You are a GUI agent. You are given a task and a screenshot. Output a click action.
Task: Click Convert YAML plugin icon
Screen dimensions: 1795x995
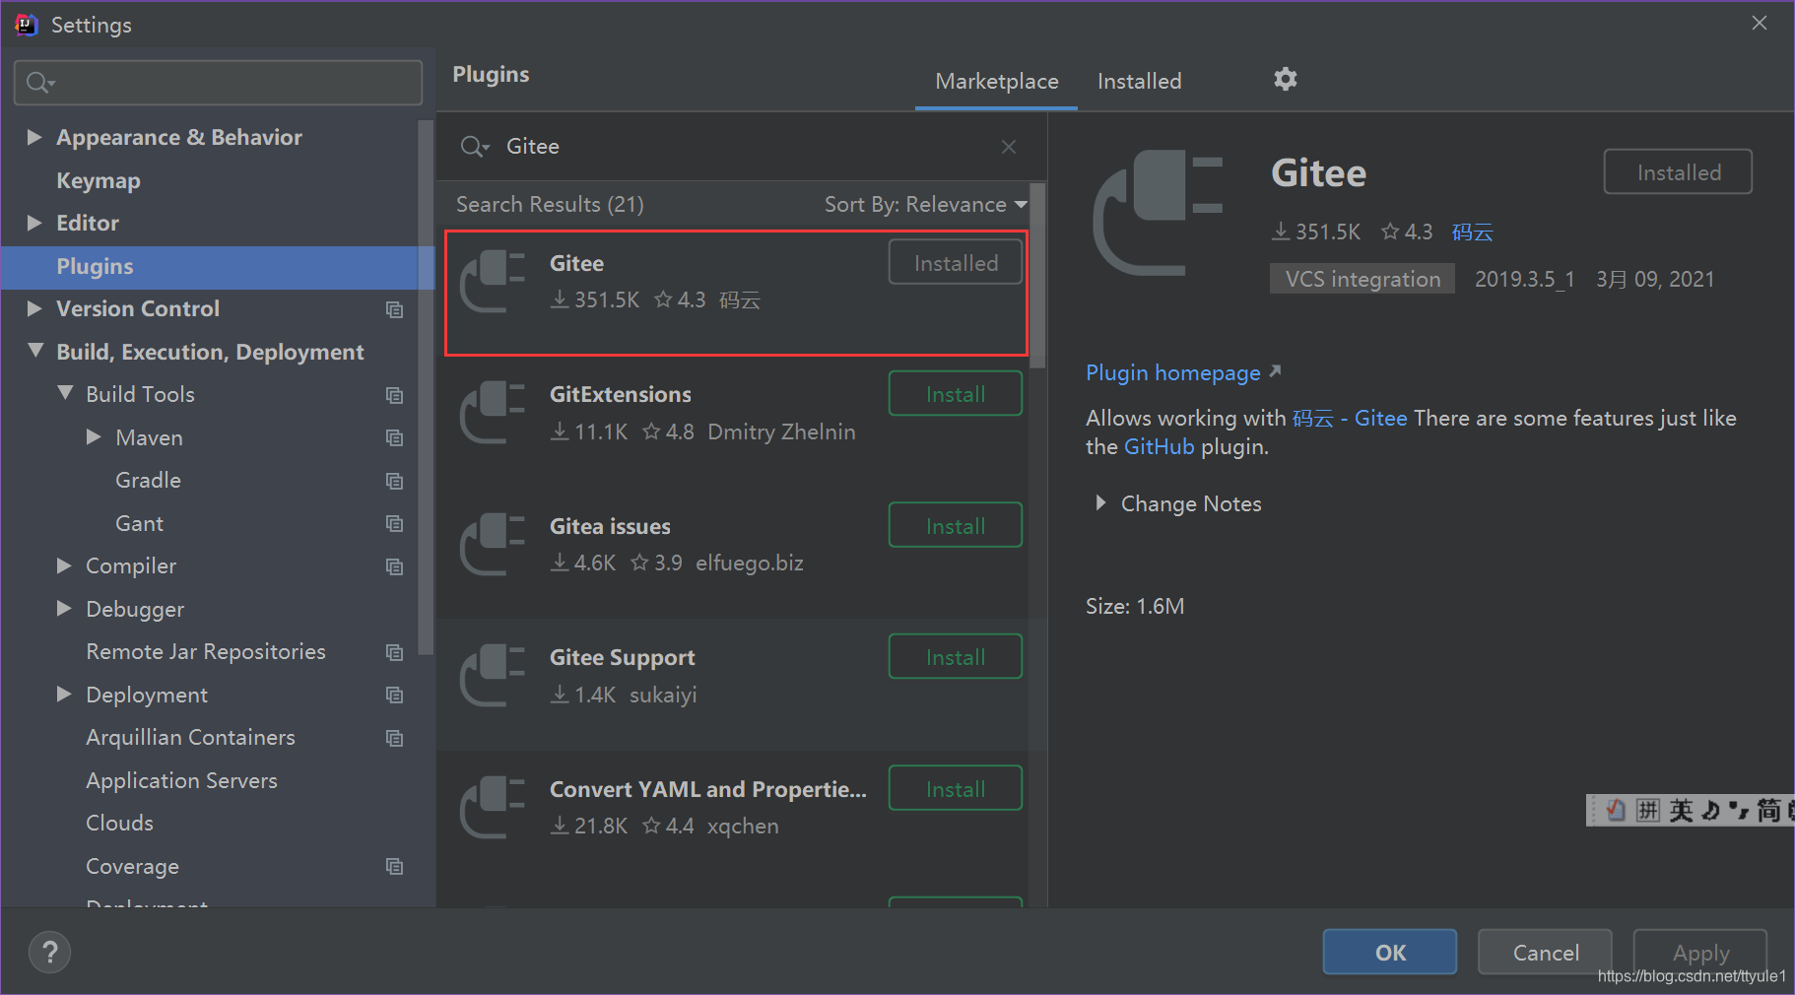[x=493, y=808]
